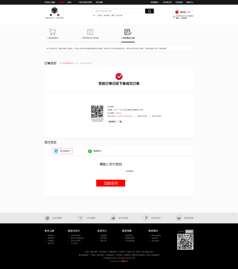Click the forgot password link beside password boxes

[130, 171]
